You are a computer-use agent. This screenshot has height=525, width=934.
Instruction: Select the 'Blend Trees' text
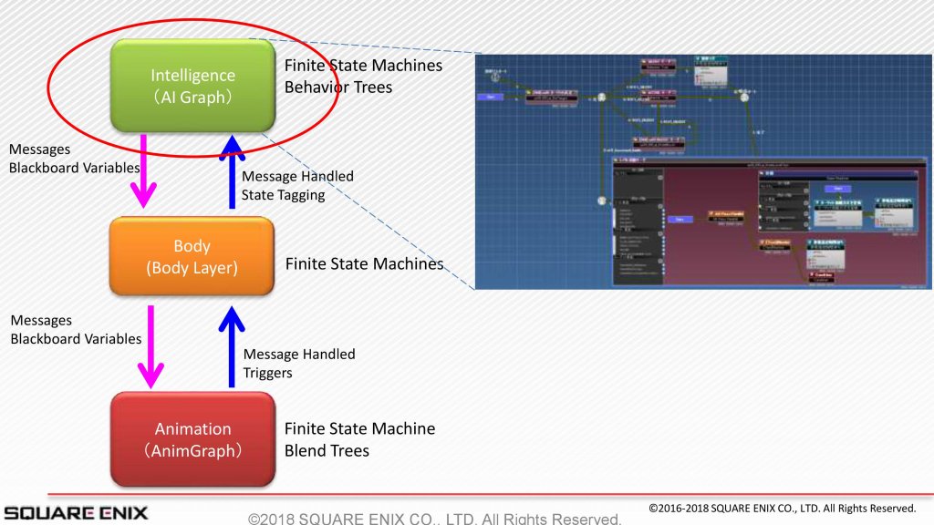click(327, 450)
